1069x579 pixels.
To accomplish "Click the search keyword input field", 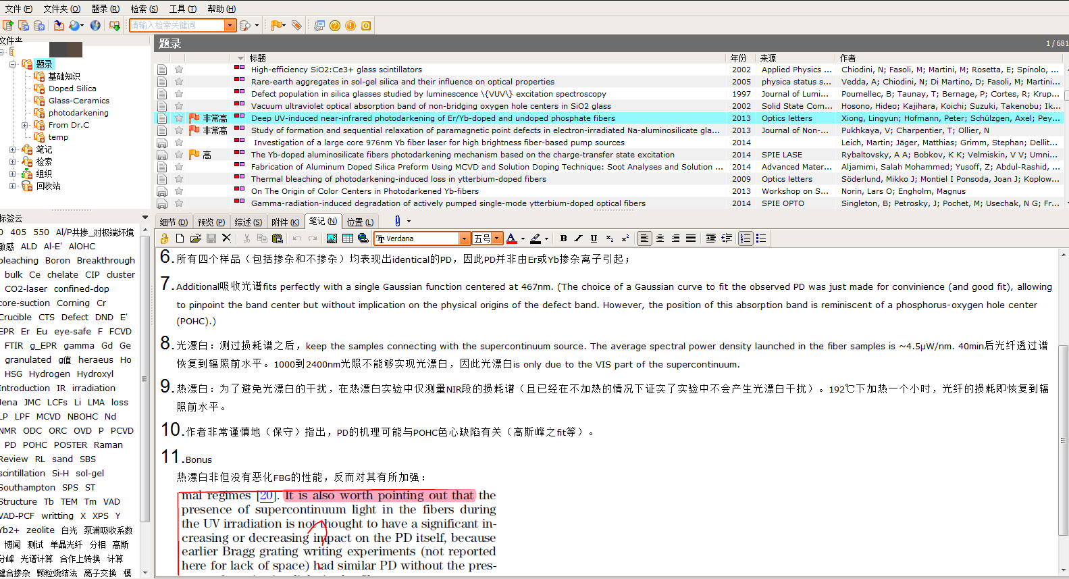I will [x=177, y=26].
